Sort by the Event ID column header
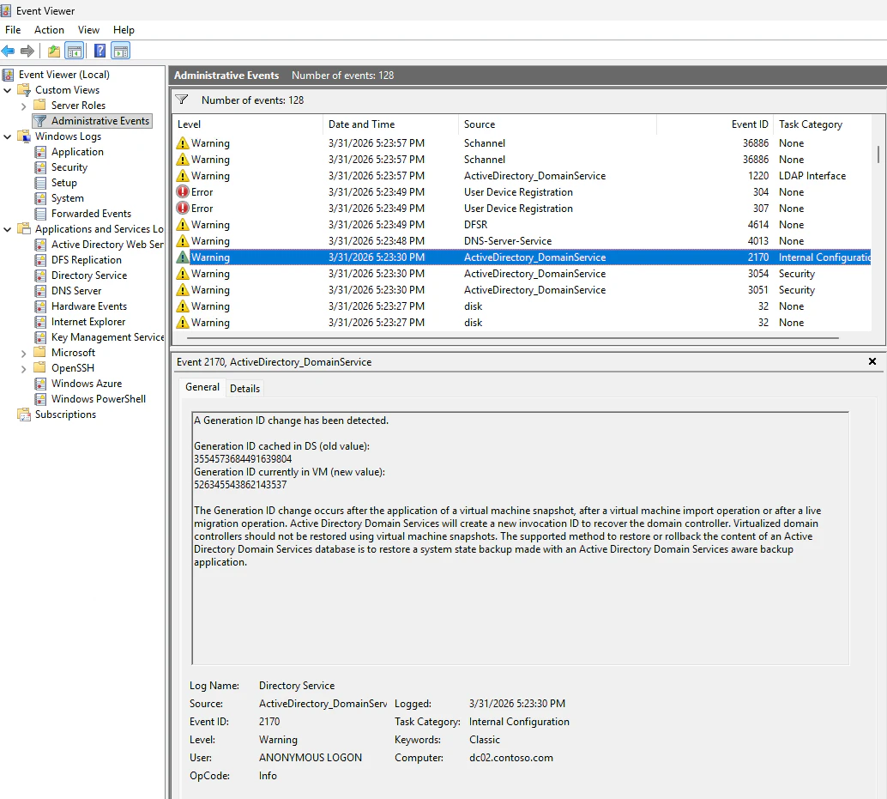 (715, 124)
